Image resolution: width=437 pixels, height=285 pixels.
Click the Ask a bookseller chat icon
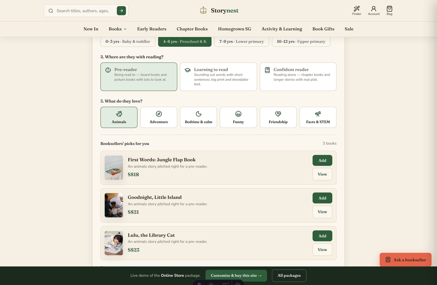[x=388, y=260]
